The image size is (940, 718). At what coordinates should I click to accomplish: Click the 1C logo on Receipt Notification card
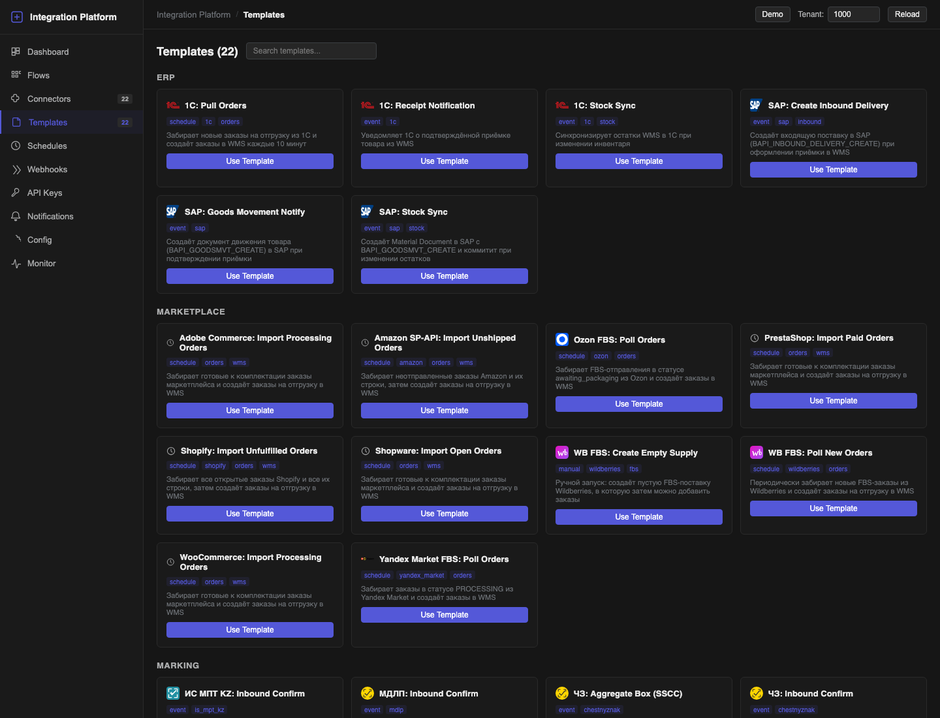tap(367, 105)
